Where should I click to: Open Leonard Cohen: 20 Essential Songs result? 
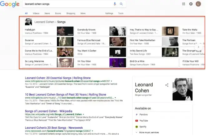58,78
